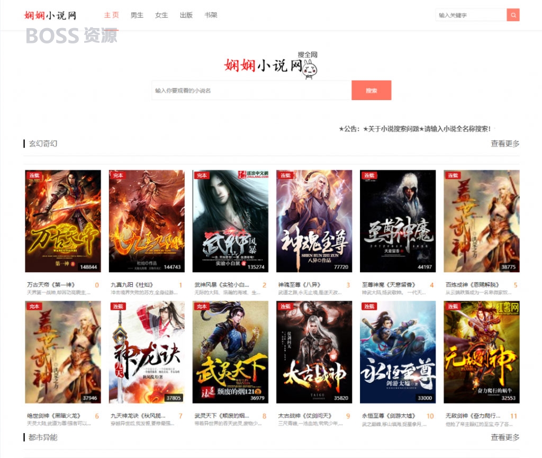Click title link 万古天帝《第一神》
542x458 pixels.
pos(51,285)
